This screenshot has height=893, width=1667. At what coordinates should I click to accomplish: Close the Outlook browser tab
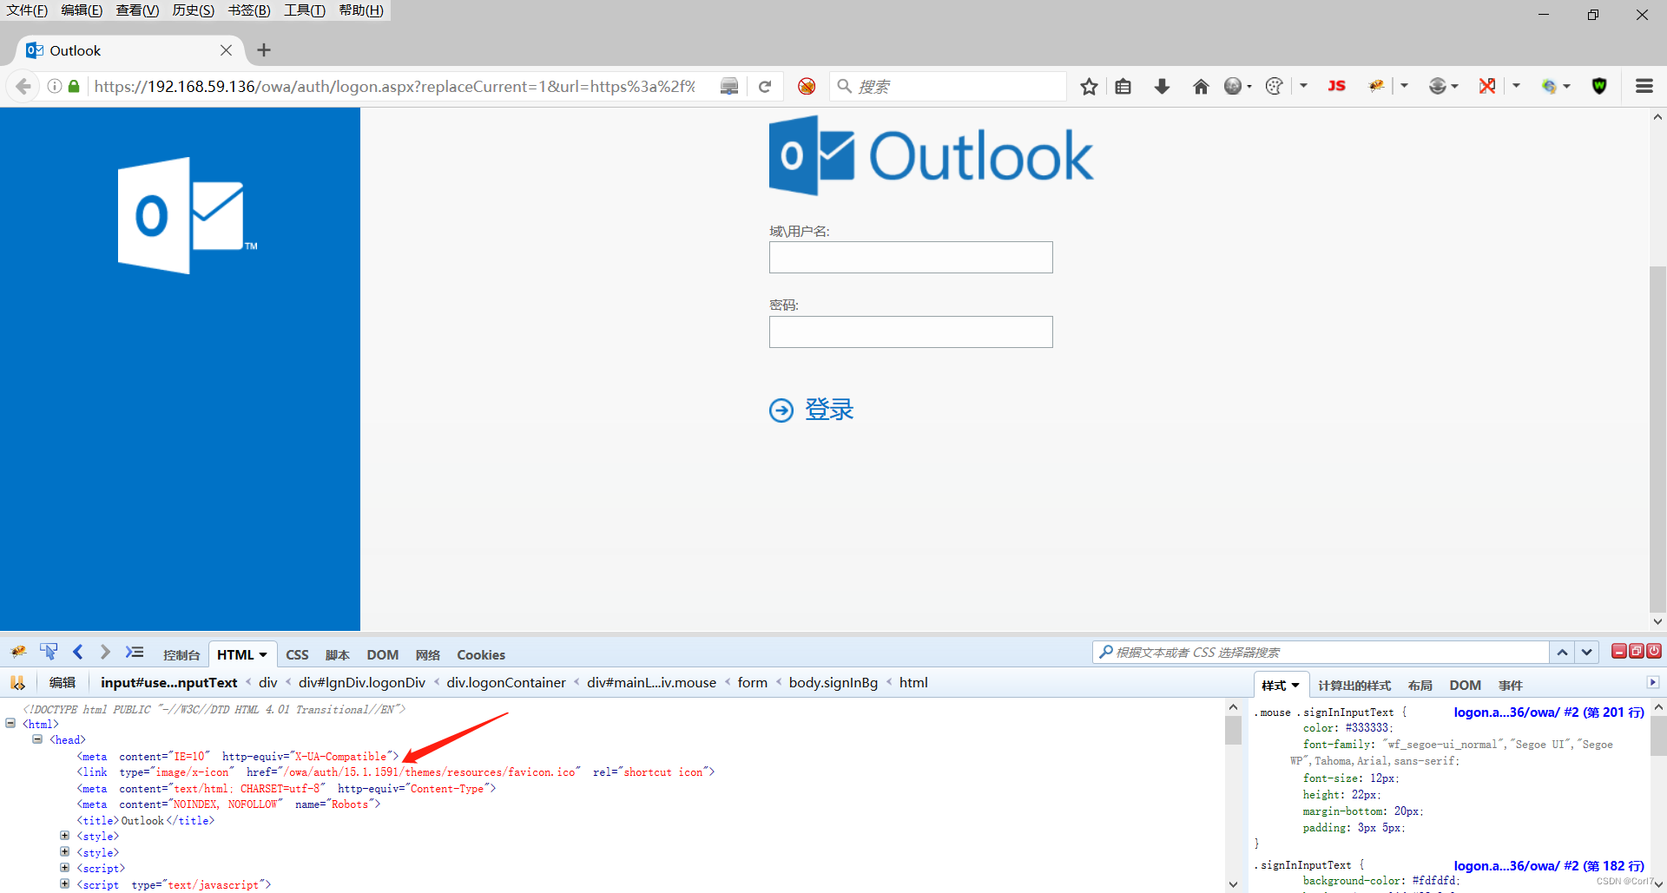[x=226, y=50]
